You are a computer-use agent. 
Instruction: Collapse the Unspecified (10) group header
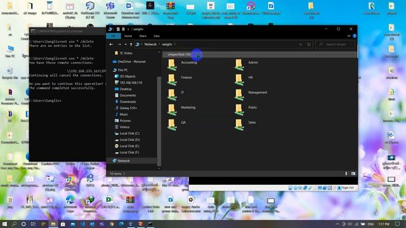point(179,54)
